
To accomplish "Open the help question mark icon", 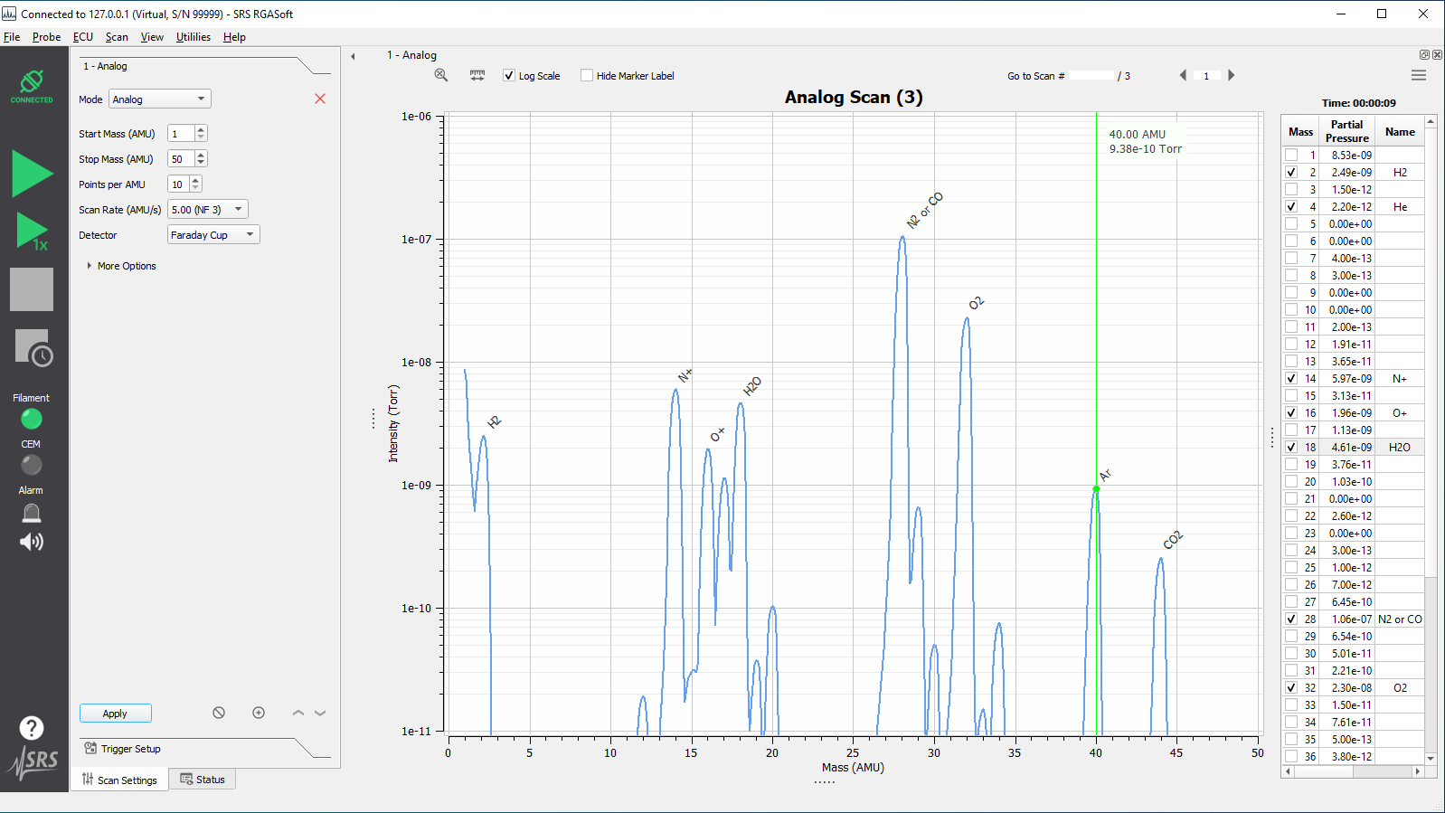I will (32, 728).
